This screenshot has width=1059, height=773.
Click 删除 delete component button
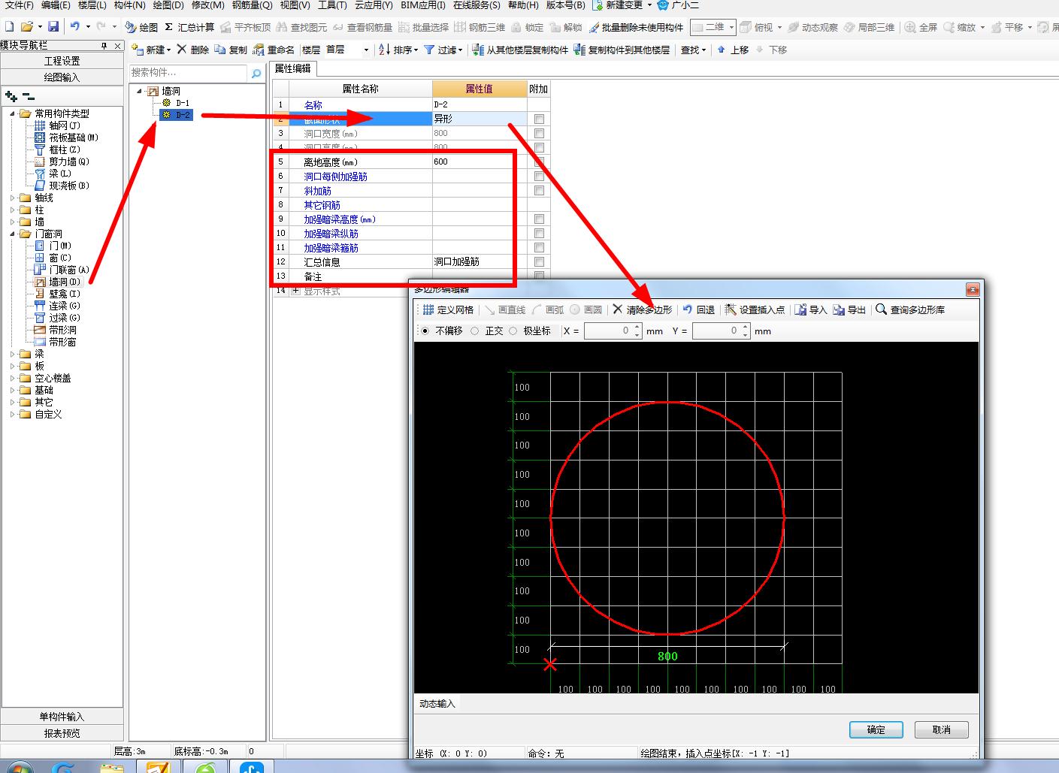pos(193,50)
